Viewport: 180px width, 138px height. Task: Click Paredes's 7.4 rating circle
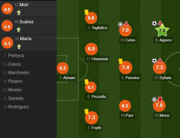point(125,68)
